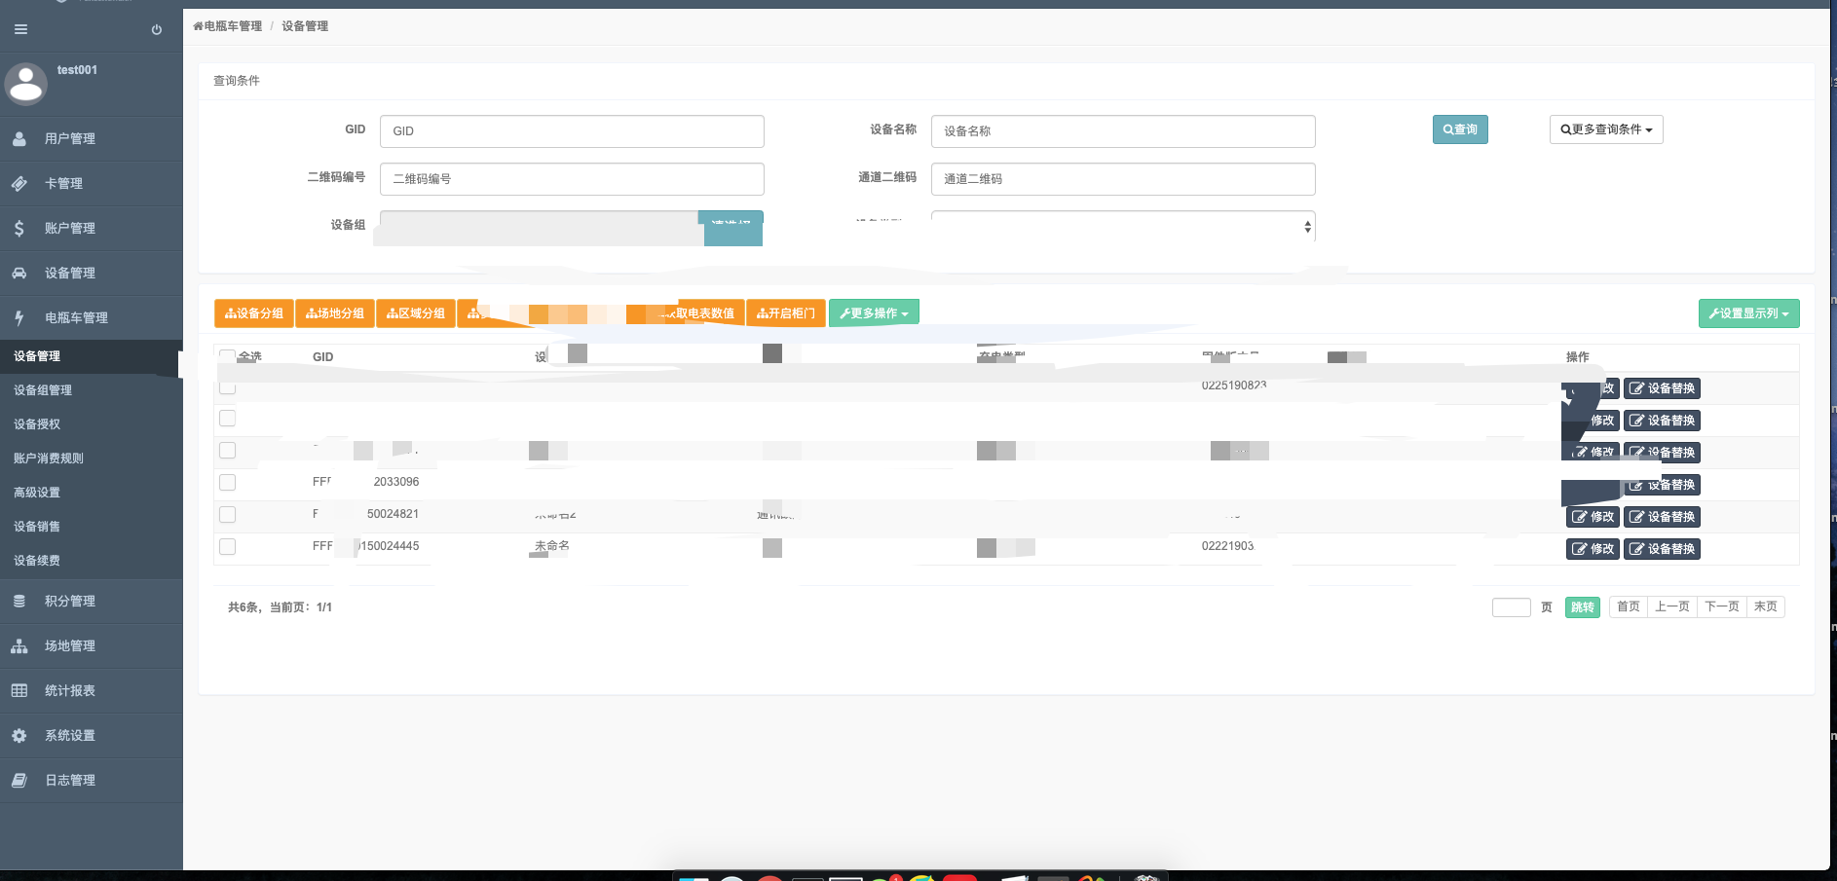Screen dimensions: 1837x881
Task: Focus the 通道二维码 input field
Action: point(1123,179)
